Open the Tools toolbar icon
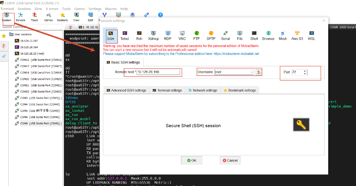This screenshot has width=356, height=186. click(x=35, y=17)
